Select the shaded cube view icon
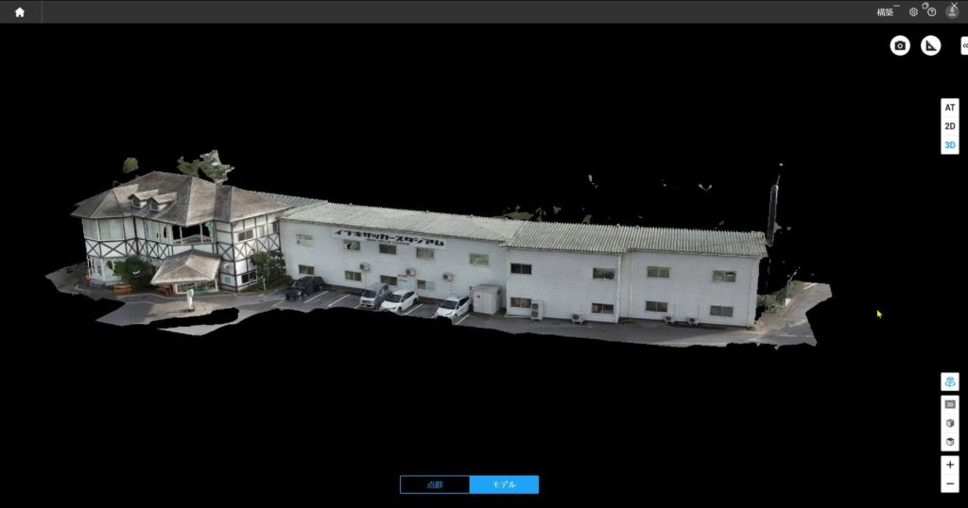 [950, 423]
